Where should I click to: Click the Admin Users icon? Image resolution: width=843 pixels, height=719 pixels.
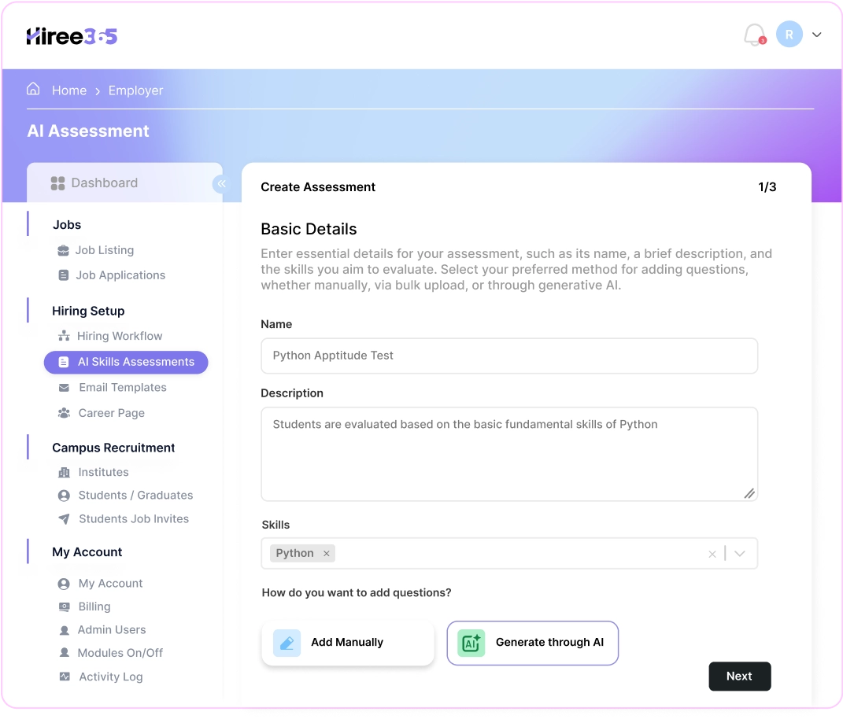[64, 630]
